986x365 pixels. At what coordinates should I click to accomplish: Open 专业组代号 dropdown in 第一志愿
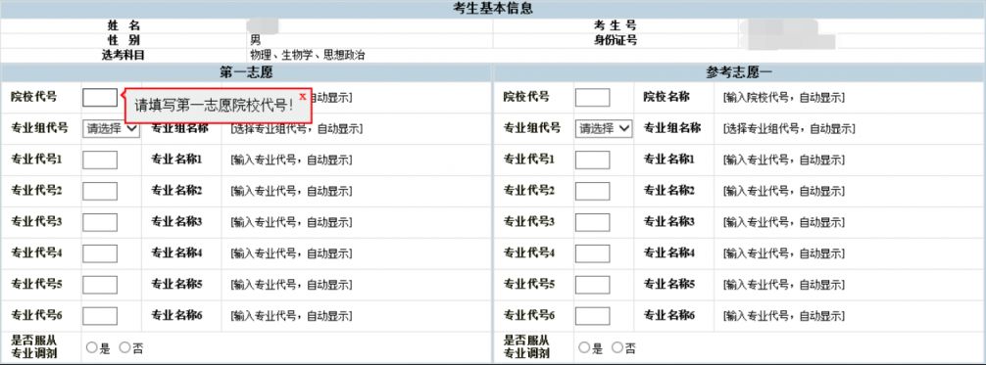tap(112, 128)
